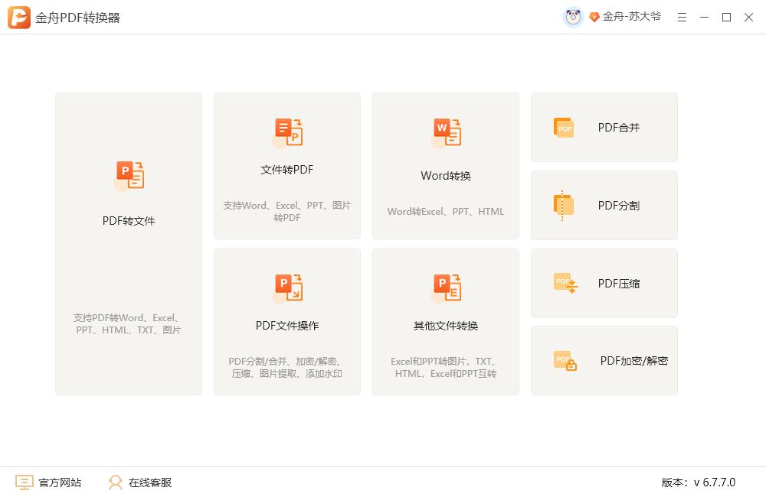Click the PDF压缩 icon

(x=565, y=283)
